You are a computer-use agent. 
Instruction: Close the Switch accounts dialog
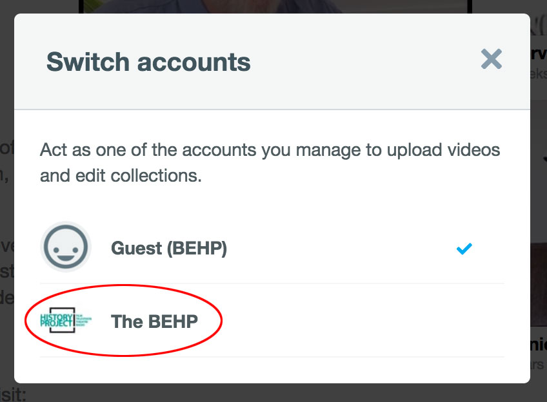point(491,60)
